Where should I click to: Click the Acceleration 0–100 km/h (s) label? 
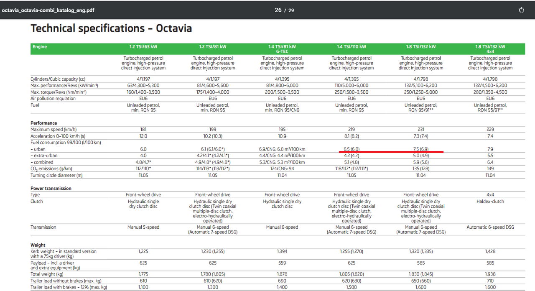pos(59,136)
